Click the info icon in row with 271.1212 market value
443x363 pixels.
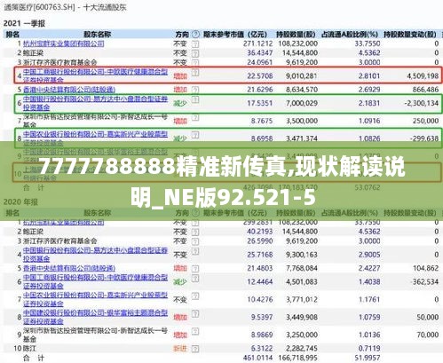195,44
